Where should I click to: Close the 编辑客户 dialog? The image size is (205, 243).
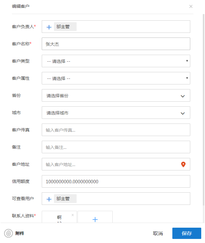pyautogui.click(x=191, y=6)
